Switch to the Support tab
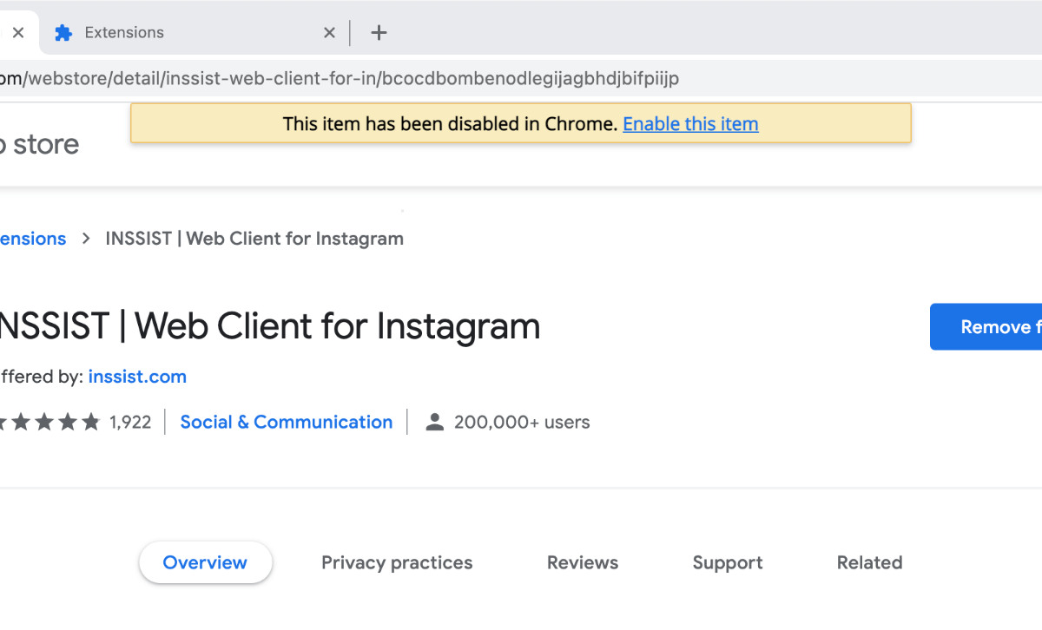The width and height of the screenshot is (1042, 630). point(728,562)
